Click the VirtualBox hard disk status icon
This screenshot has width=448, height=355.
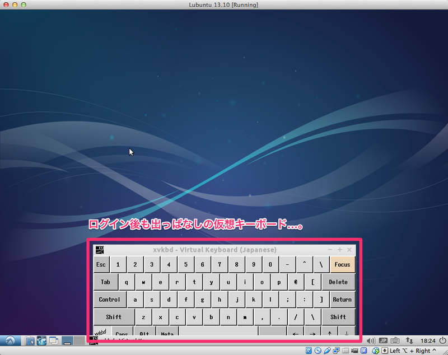[309, 351]
